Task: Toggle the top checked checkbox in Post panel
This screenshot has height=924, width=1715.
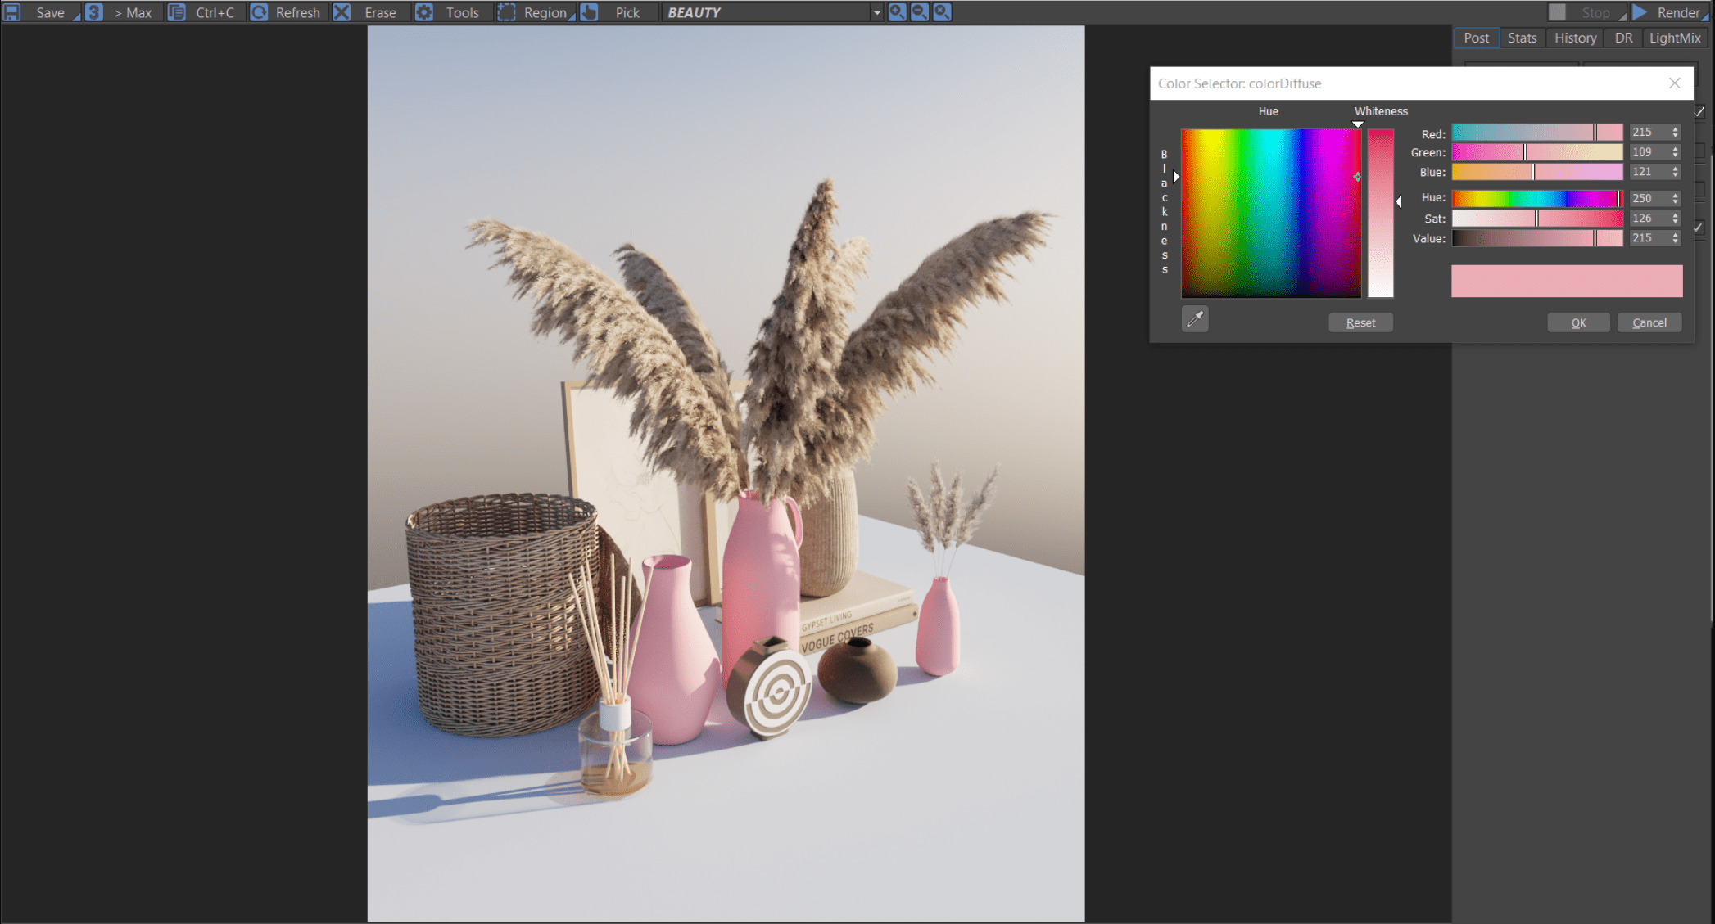Action: click(1698, 111)
